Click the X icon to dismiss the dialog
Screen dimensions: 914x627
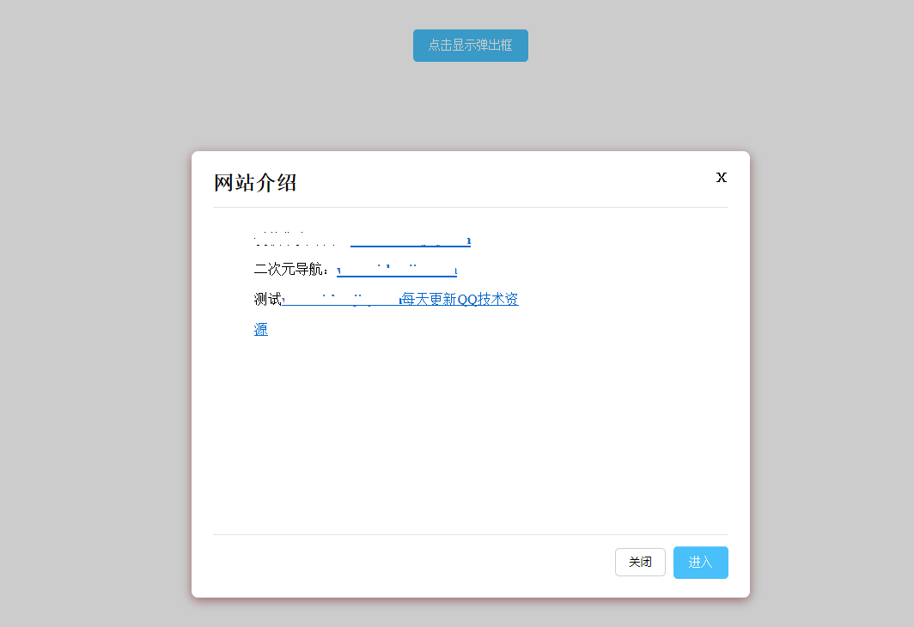click(x=721, y=177)
